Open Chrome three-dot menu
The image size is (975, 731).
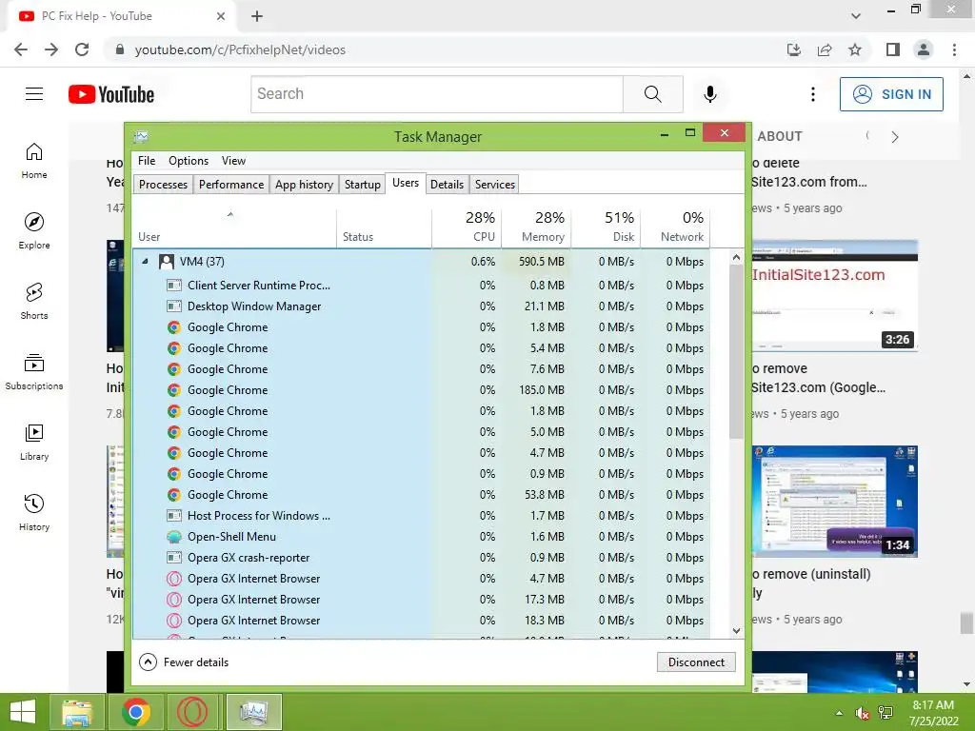click(x=954, y=49)
